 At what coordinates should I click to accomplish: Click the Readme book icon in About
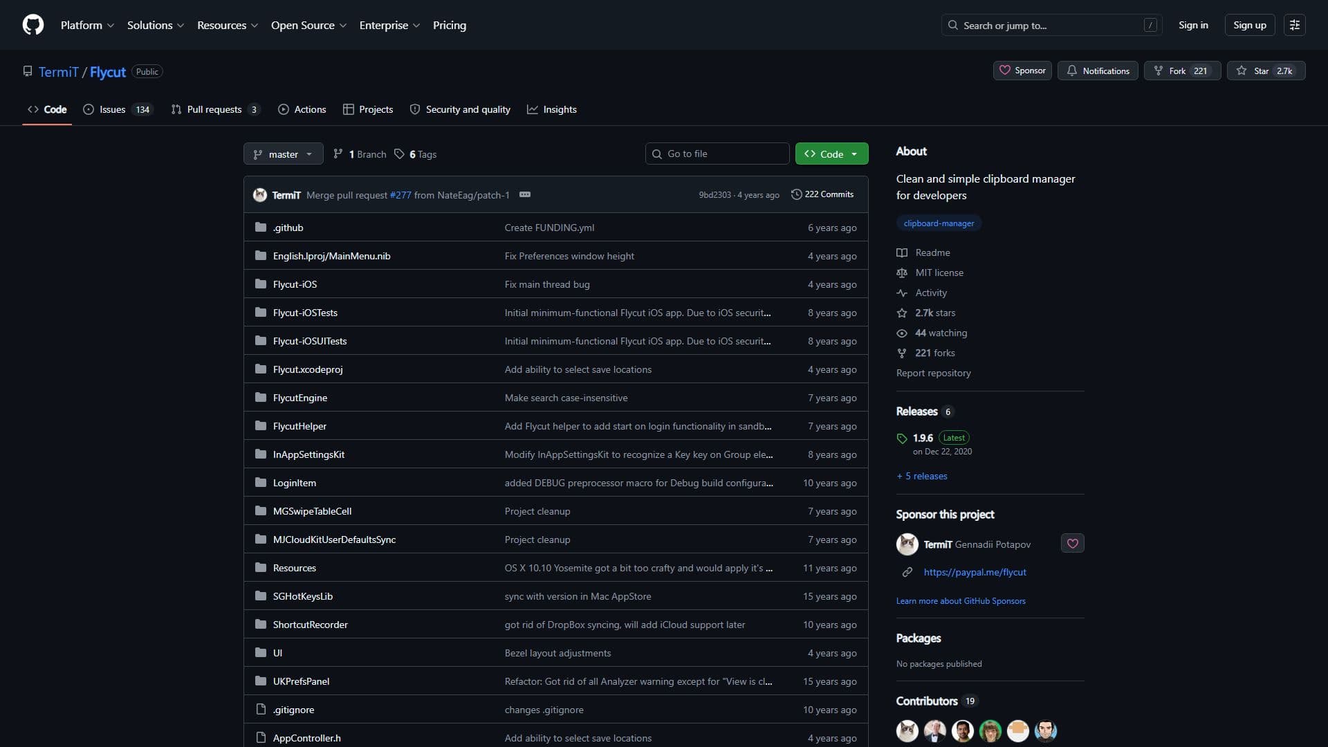[x=902, y=252]
